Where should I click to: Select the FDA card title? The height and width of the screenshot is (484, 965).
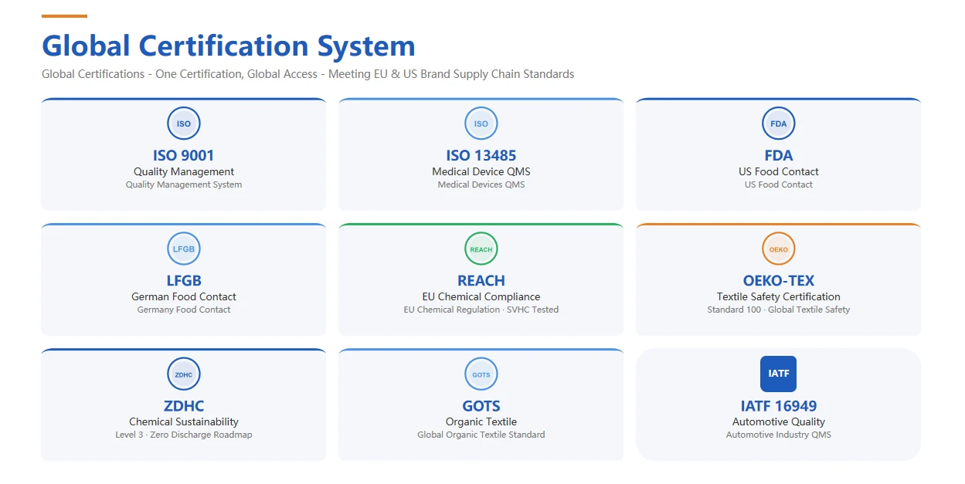[x=779, y=155]
